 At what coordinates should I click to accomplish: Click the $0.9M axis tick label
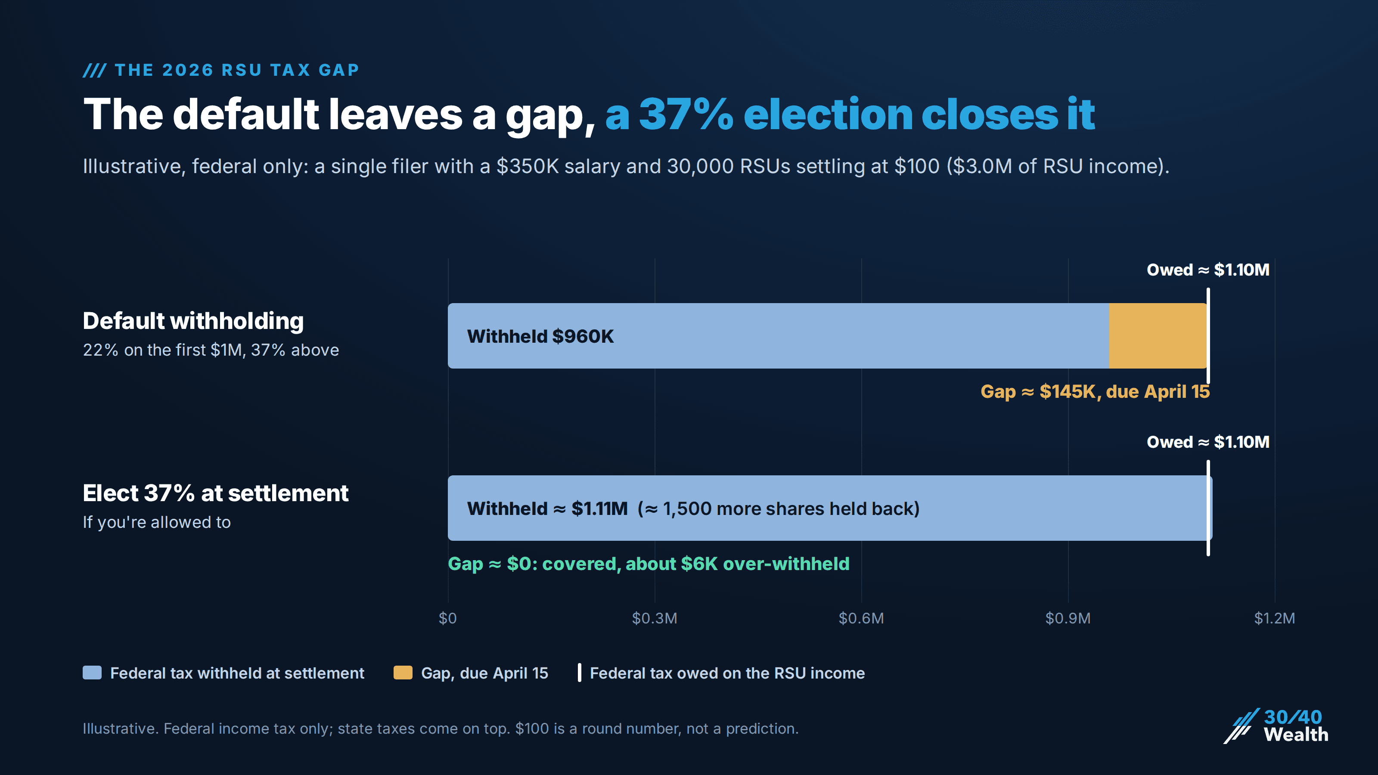pos(1068,618)
